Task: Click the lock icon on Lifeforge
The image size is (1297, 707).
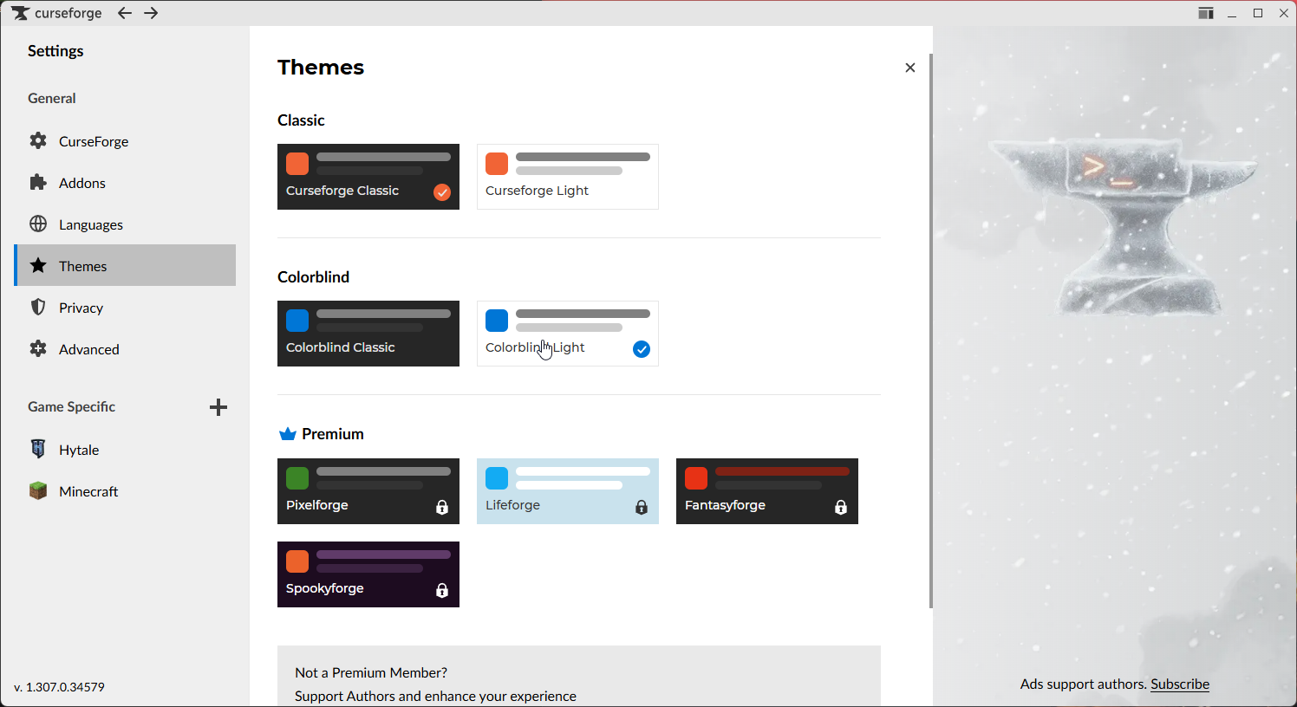Action: click(x=642, y=508)
